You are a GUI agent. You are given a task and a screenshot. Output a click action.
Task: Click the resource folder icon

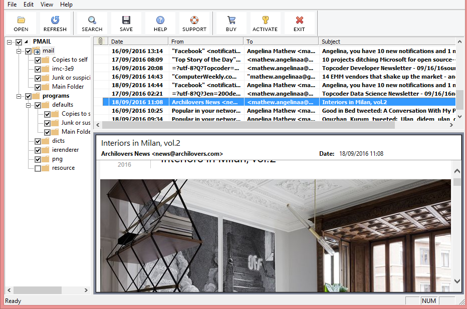click(x=46, y=168)
